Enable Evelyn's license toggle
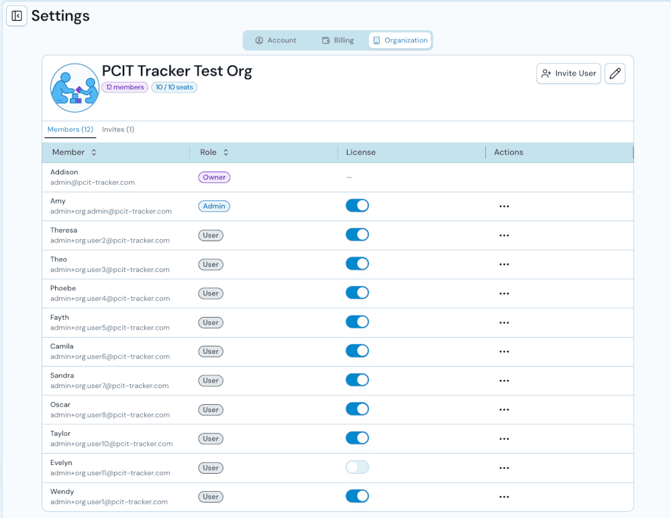Viewport: 671px width, 518px height. click(x=357, y=467)
